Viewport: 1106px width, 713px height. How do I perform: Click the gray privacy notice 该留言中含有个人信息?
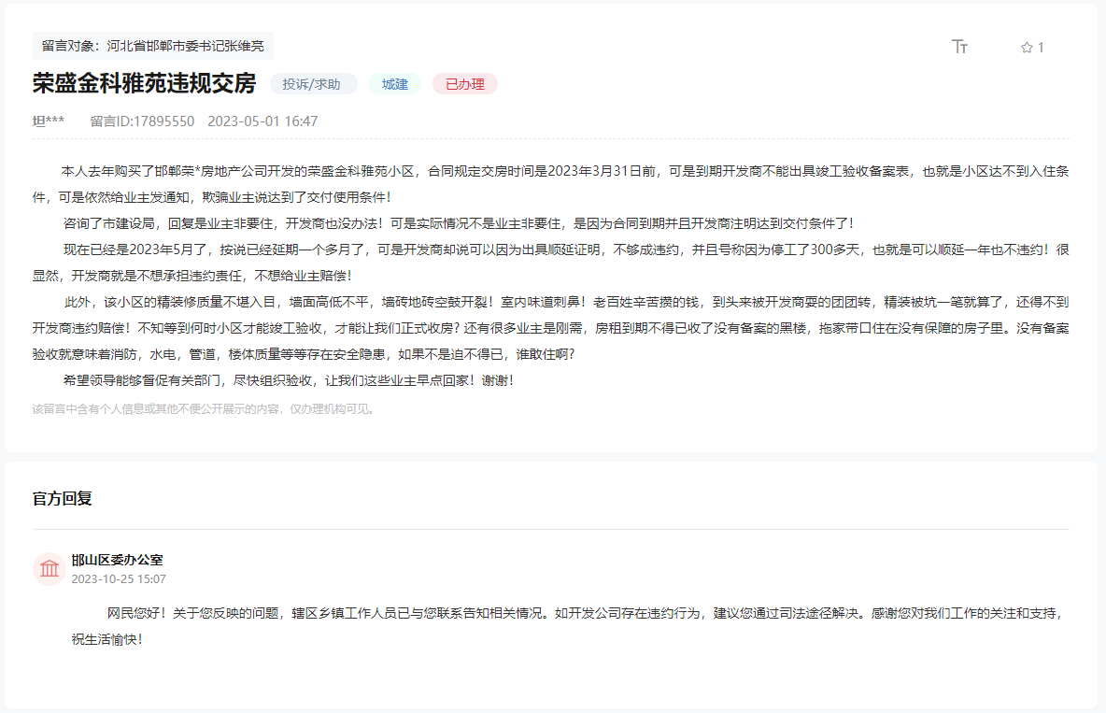203,408
